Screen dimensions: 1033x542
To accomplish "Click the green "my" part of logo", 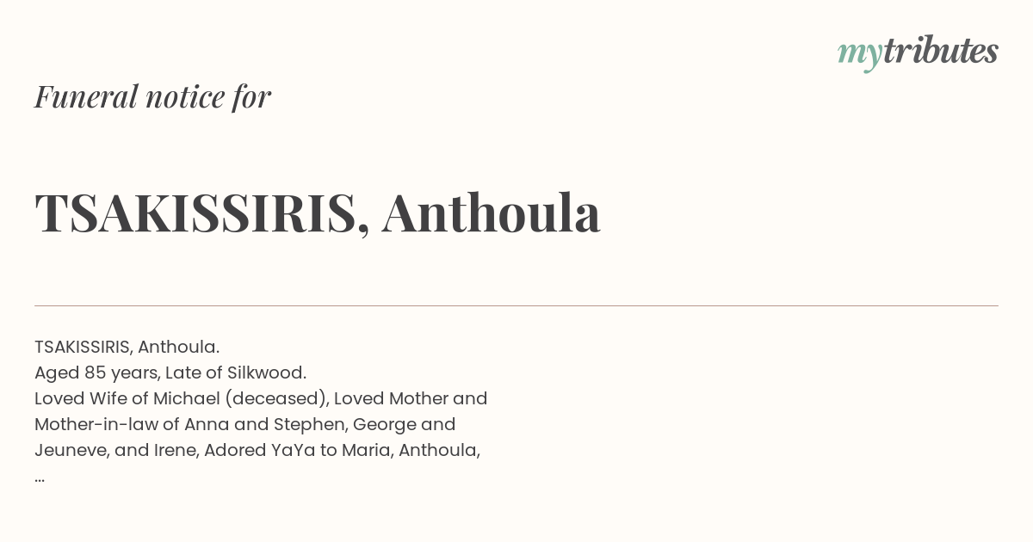I will [860, 55].
